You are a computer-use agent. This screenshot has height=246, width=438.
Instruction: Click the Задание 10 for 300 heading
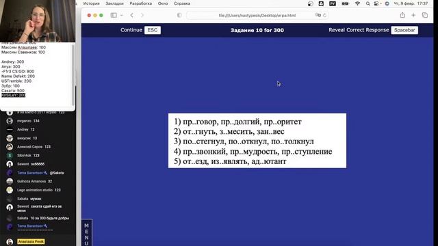(x=257, y=30)
